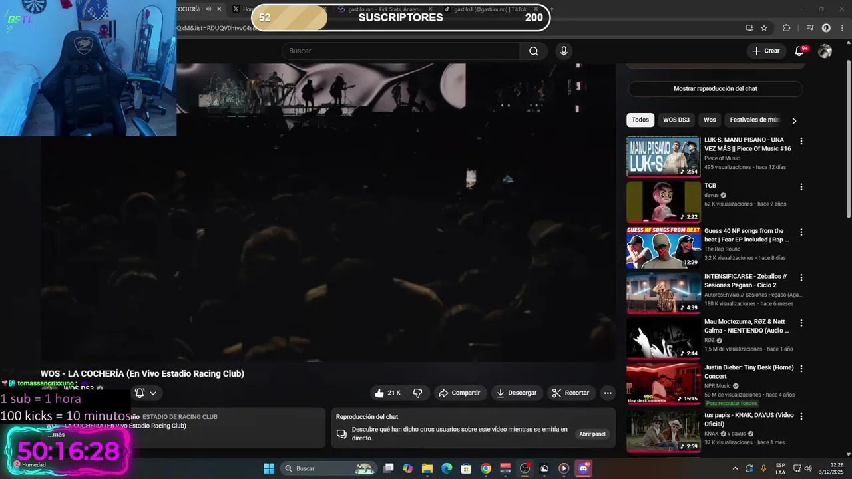
Task: Open Microsoft Edge from the taskbar
Action: pos(447,468)
